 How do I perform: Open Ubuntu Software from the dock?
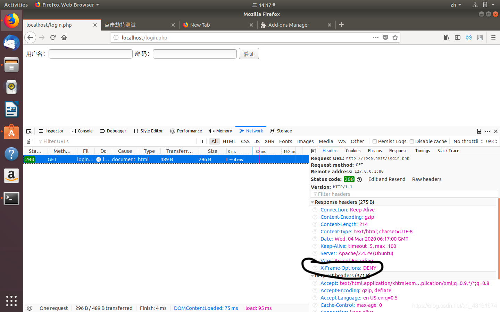[11, 132]
